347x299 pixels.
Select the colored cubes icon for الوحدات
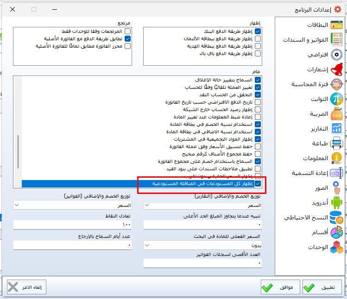pyautogui.click(x=337, y=247)
